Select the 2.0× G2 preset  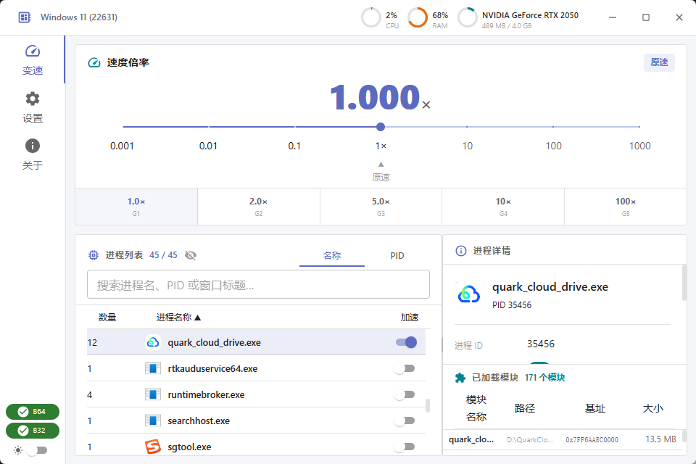(x=258, y=207)
